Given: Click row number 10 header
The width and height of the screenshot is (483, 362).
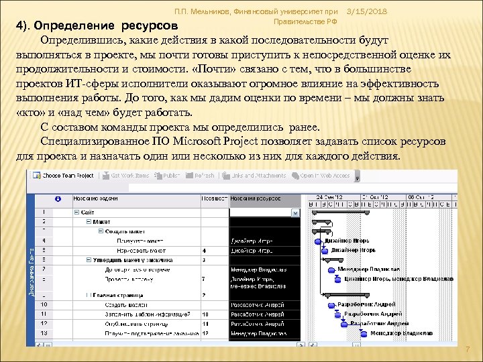Looking at the screenshot, I should click(44, 304).
